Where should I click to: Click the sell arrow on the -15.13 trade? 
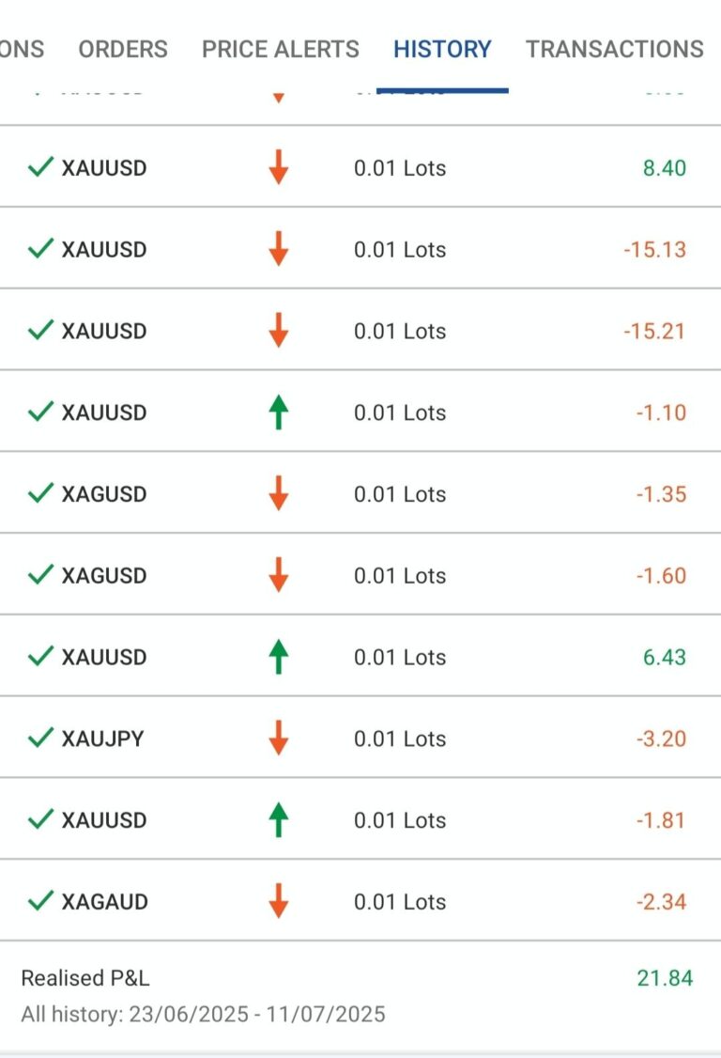(279, 249)
